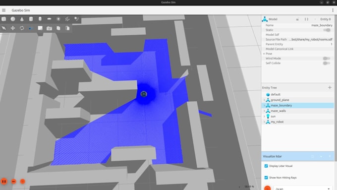Step the simulation forward
Image resolution: width=337 pixels, height=190 pixels.
(x=13, y=182)
